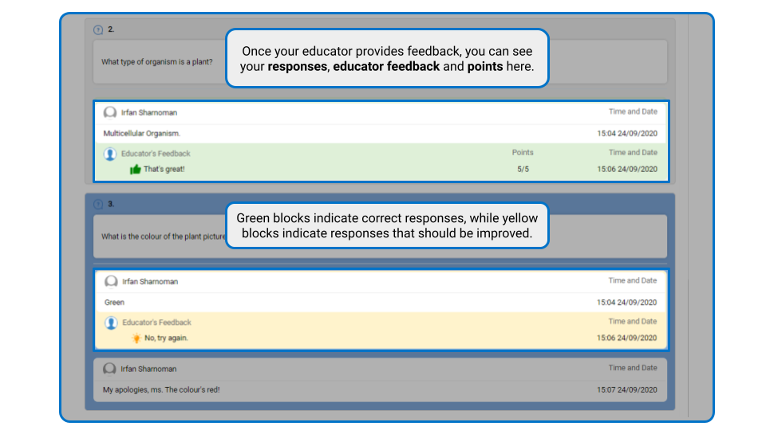Click 'Educator's Feedback' label in yellow block

tap(157, 322)
